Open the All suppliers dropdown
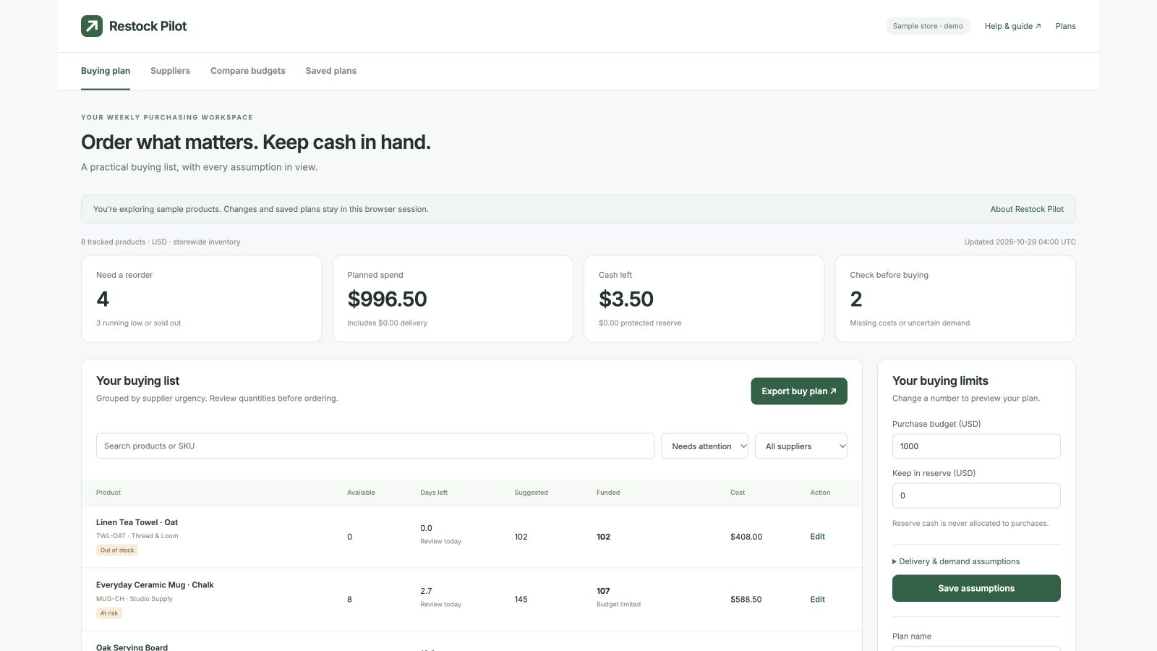This screenshot has height=651, width=1157. [x=801, y=446]
